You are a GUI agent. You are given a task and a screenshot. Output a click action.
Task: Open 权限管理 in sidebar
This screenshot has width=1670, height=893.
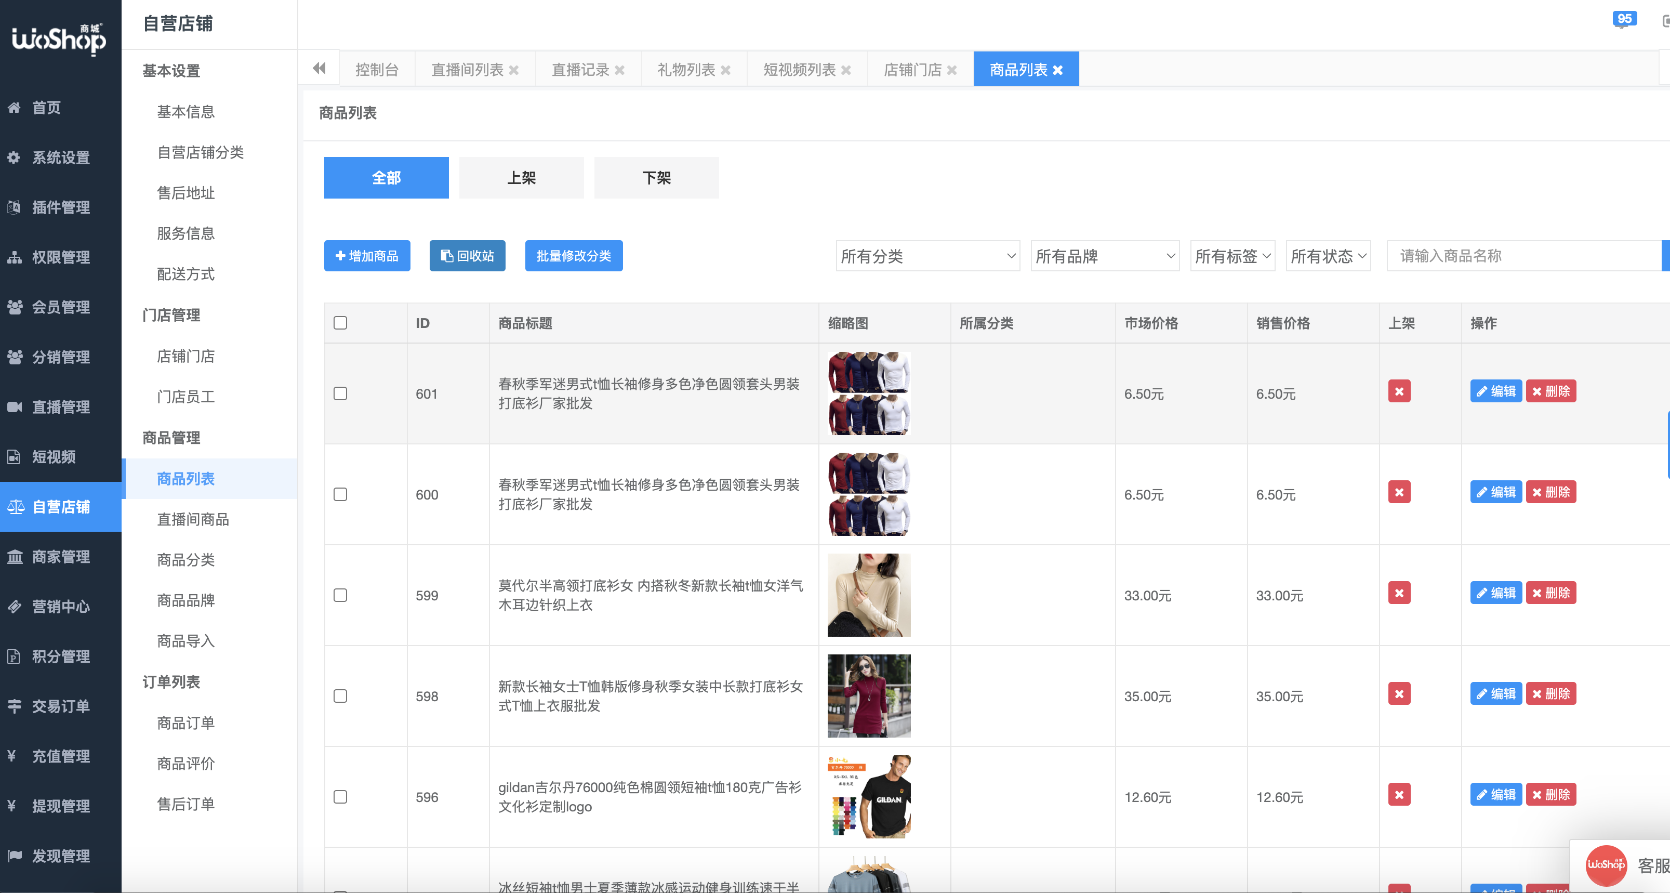(x=60, y=257)
